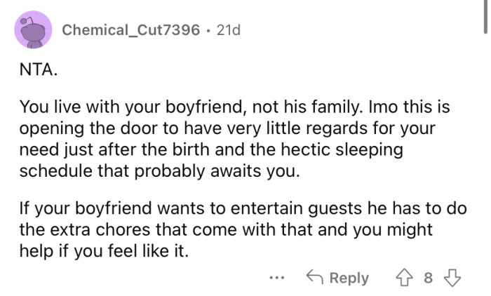Click the line 'help if you feel like it.'

[x=105, y=250]
